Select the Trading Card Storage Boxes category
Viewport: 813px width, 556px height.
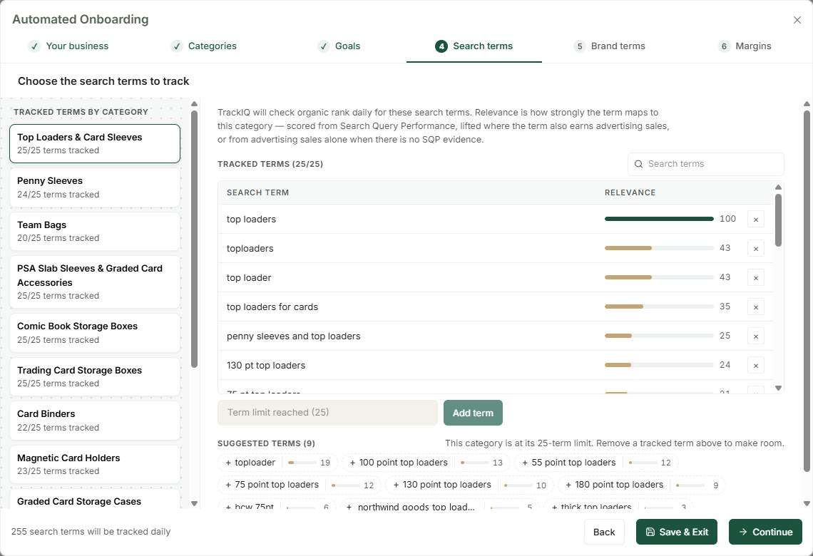point(95,376)
